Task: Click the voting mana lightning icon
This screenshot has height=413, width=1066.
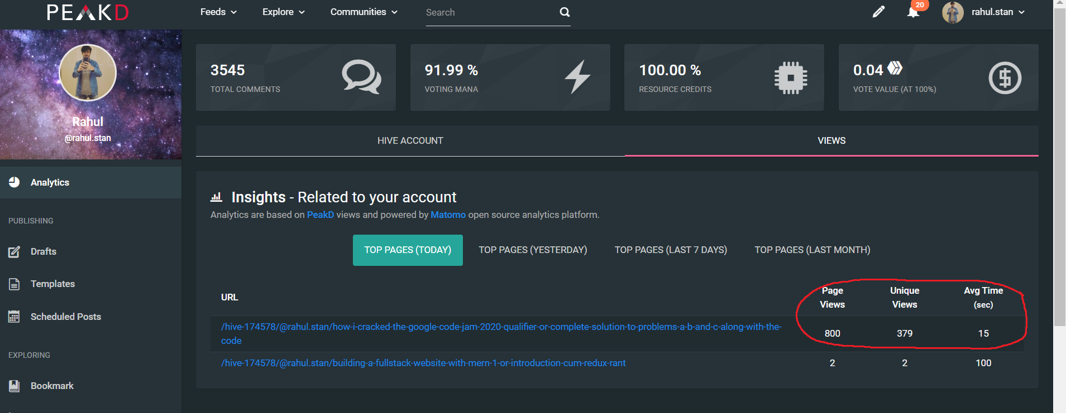Action: click(577, 77)
